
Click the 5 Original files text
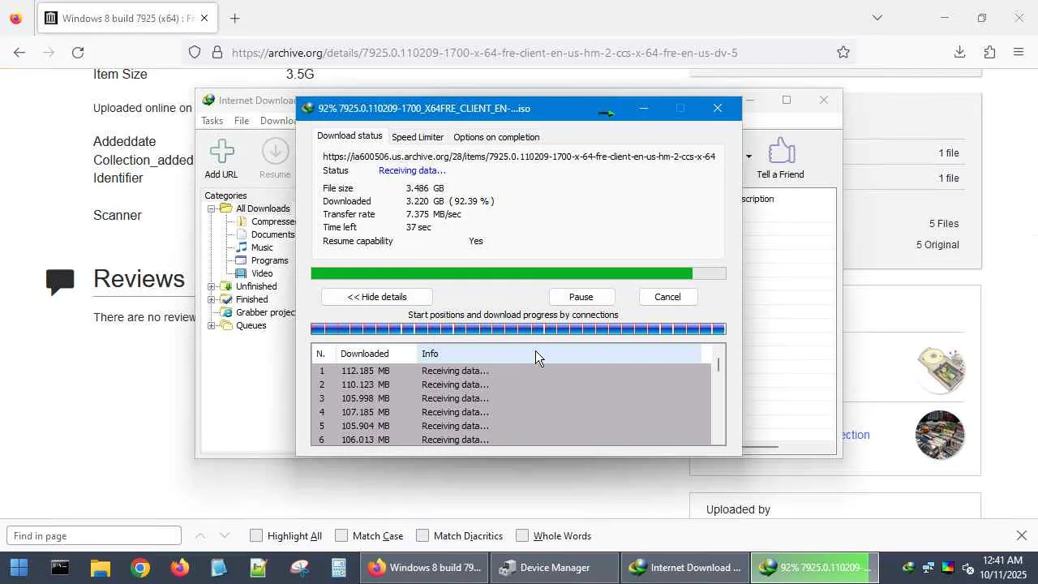[x=937, y=245]
